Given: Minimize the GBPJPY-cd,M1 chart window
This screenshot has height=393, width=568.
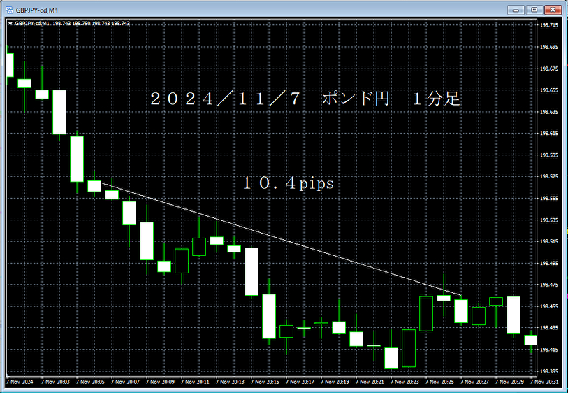Looking at the screenshot, I should pyautogui.click(x=516, y=10).
